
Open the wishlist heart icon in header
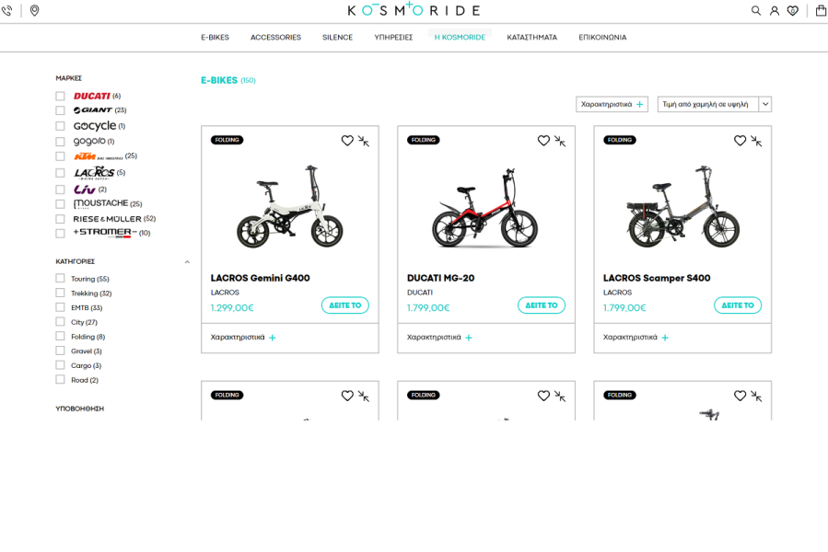793,10
